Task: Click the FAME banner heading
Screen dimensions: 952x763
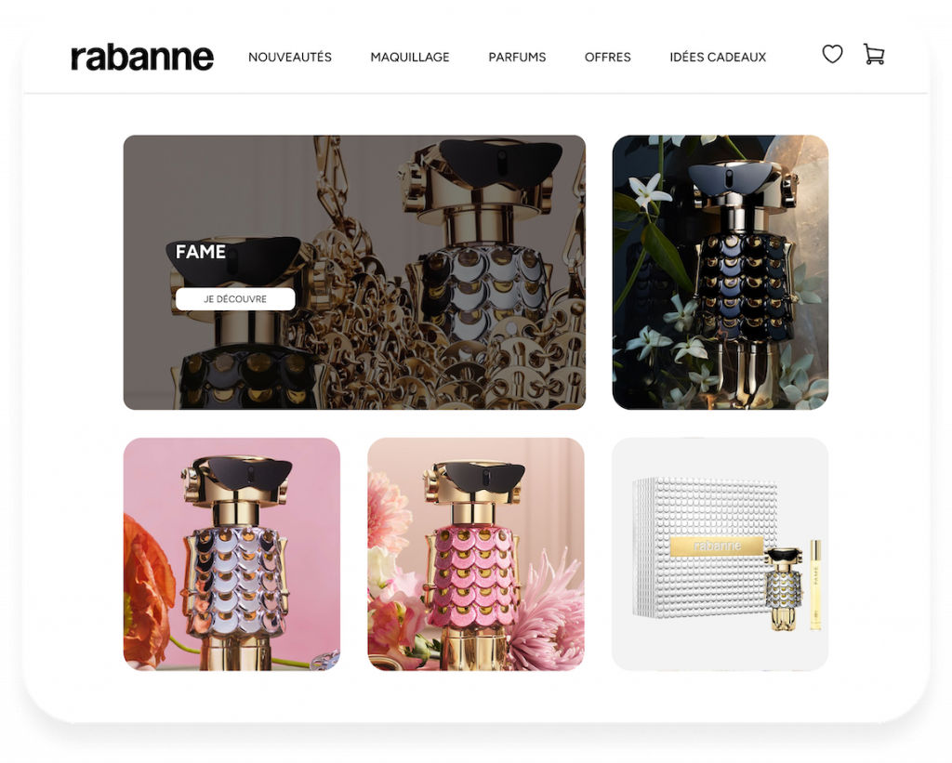Action: [201, 252]
